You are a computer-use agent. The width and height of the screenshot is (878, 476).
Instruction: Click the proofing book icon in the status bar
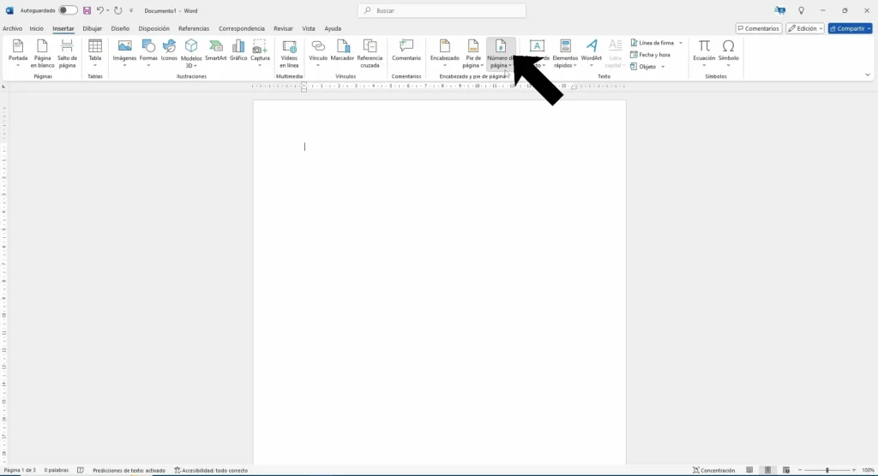click(80, 470)
